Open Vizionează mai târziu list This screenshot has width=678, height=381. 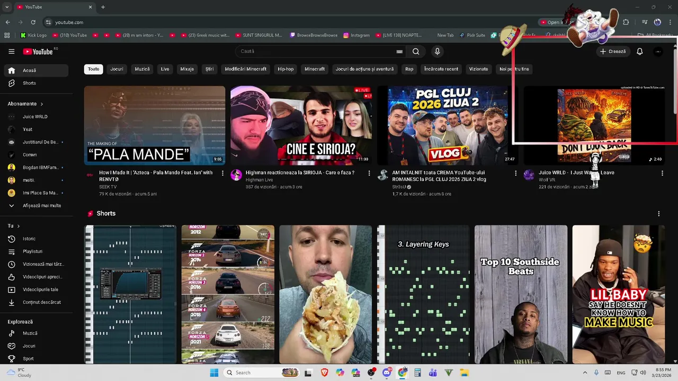click(36, 264)
